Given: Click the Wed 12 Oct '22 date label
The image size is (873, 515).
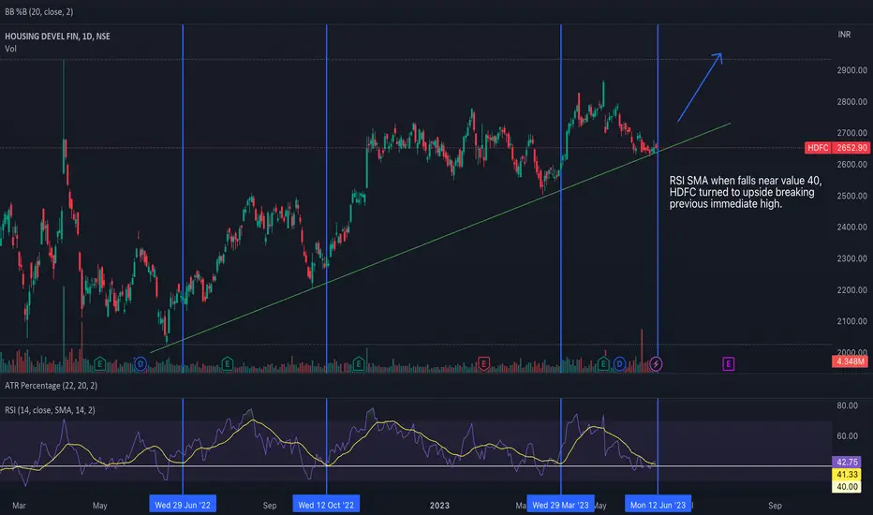Looking at the screenshot, I should (x=326, y=505).
